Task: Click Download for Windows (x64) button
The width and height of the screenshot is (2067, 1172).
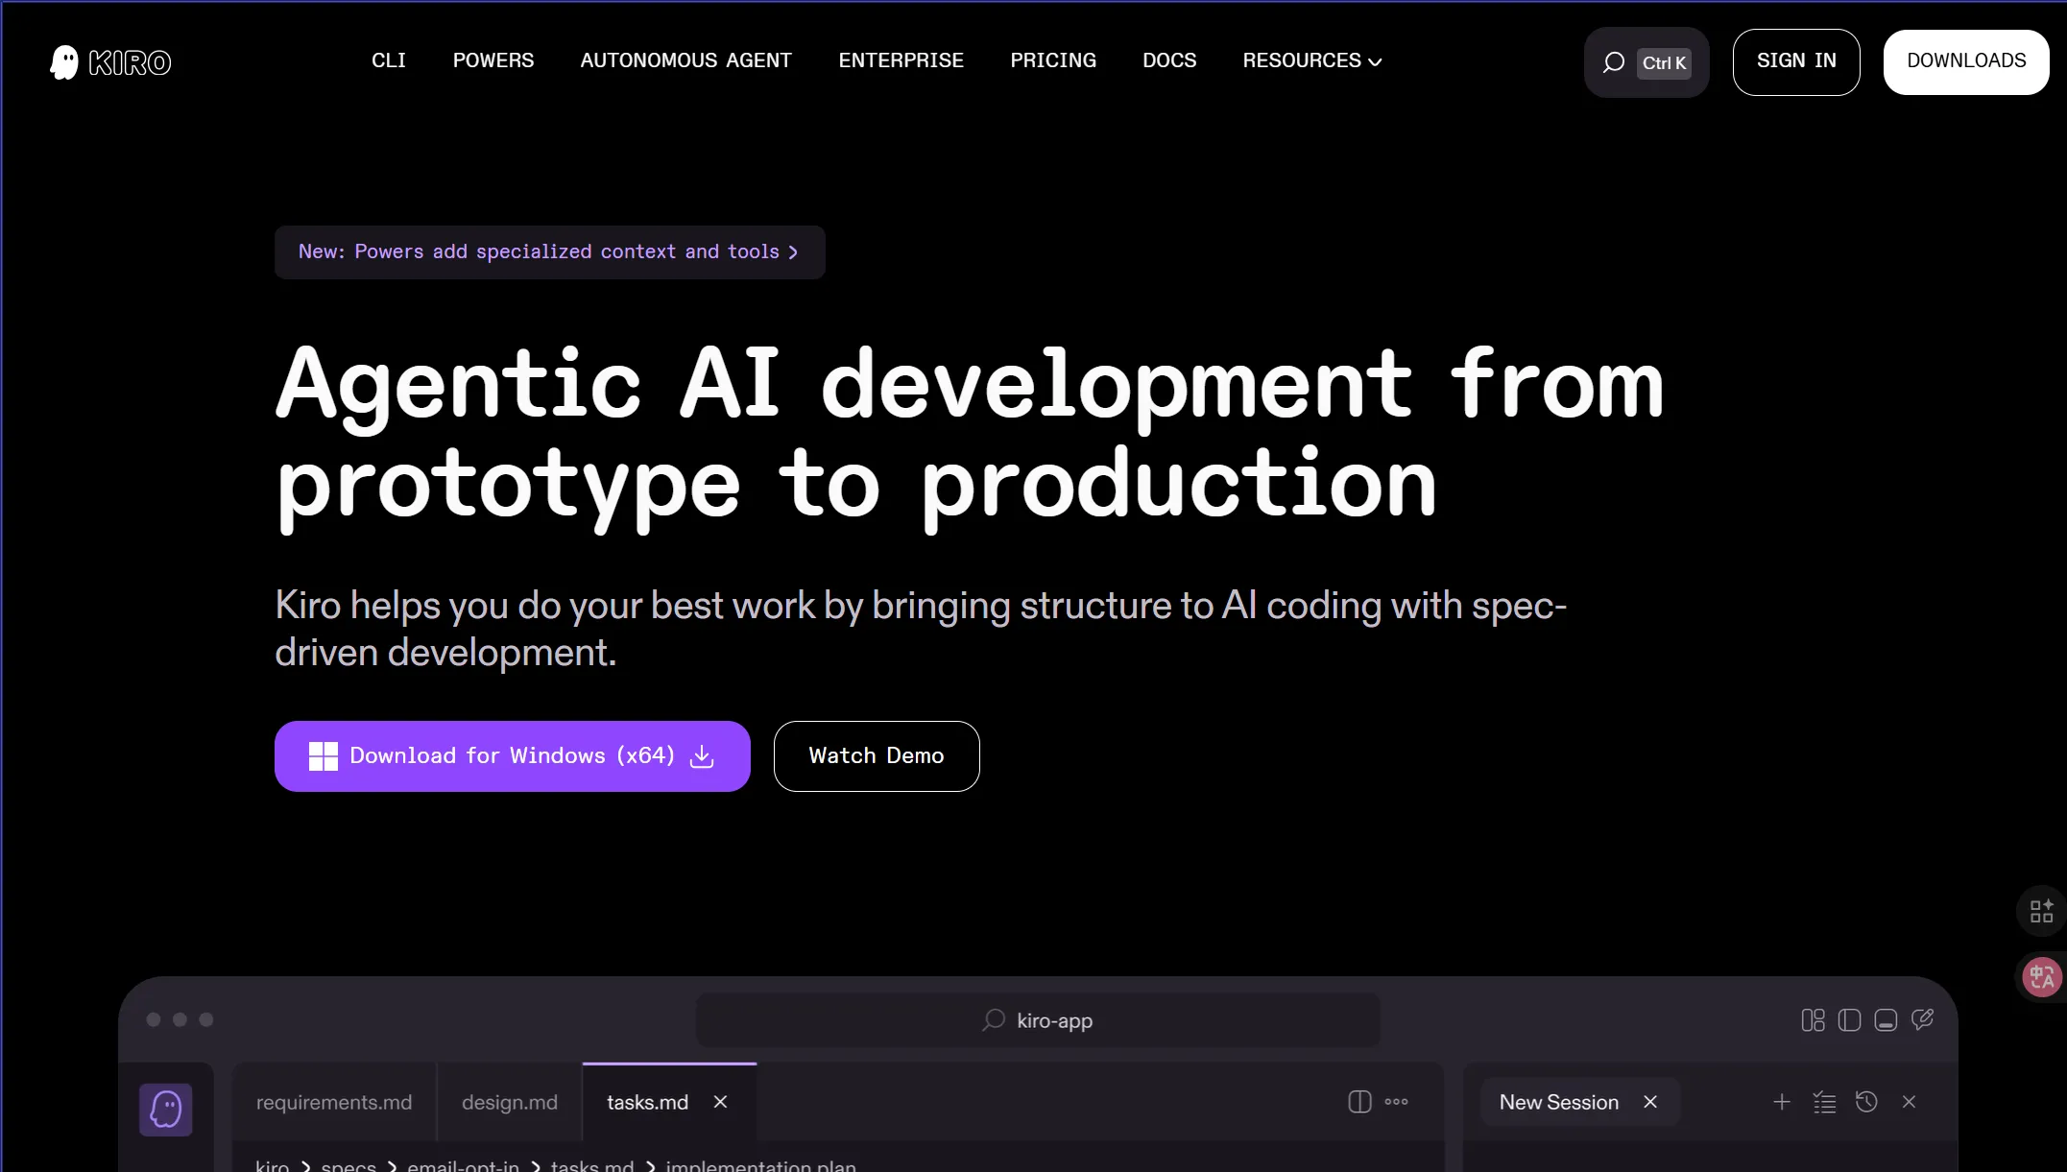Action: pyautogui.click(x=512, y=756)
